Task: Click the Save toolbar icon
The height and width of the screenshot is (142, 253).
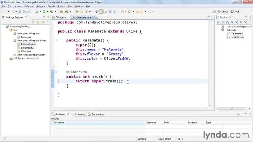Action: tap(20, 11)
